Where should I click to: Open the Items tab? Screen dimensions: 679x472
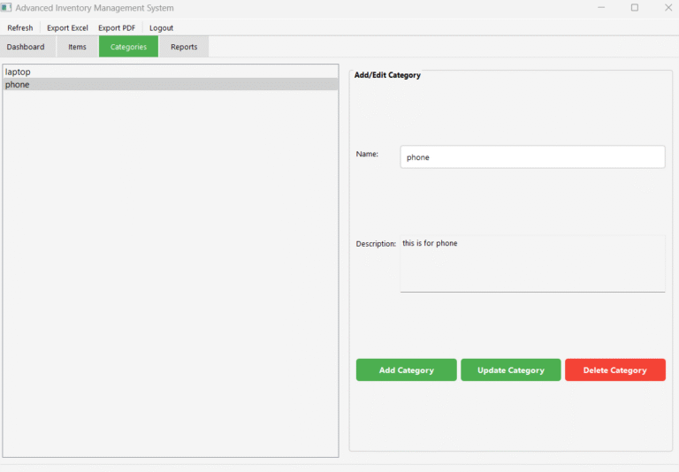tap(77, 47)
